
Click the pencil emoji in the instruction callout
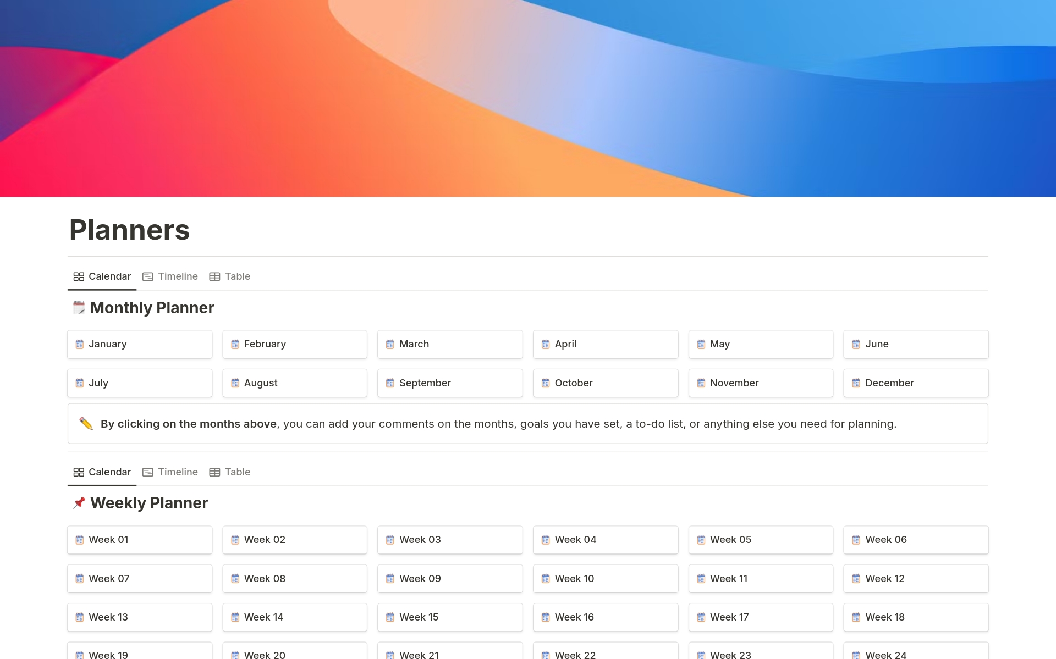(86, 423)
